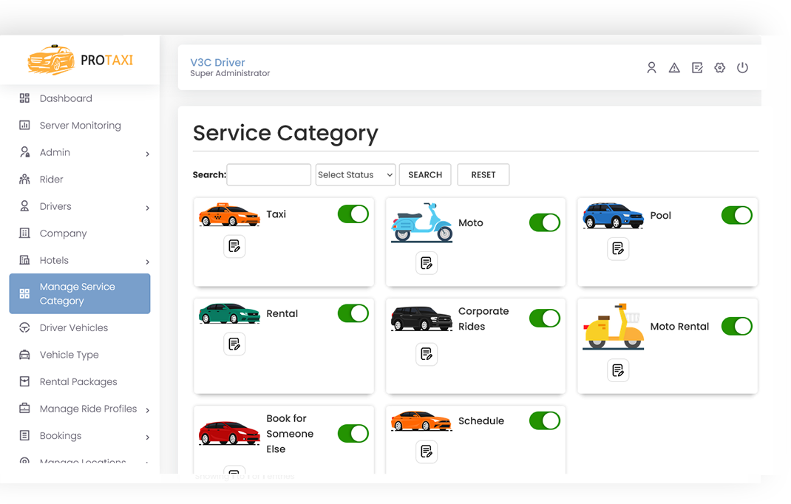Toggle the Moto Rental switch
This screenshot has width=791, height=504.
coord(736,327)
